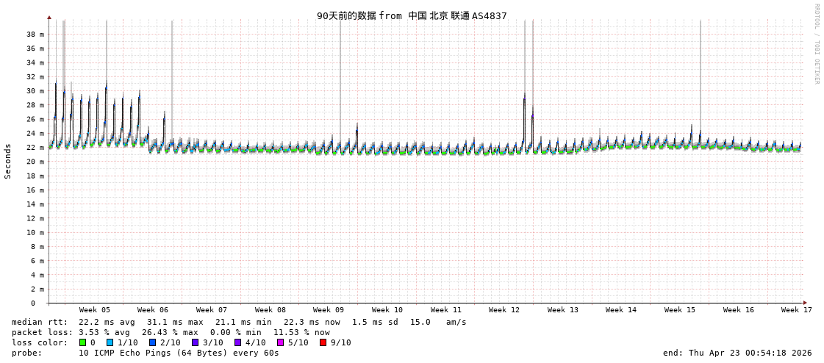Click the green 0 loss color swatch
824x363 pixels.
point(83,342)
